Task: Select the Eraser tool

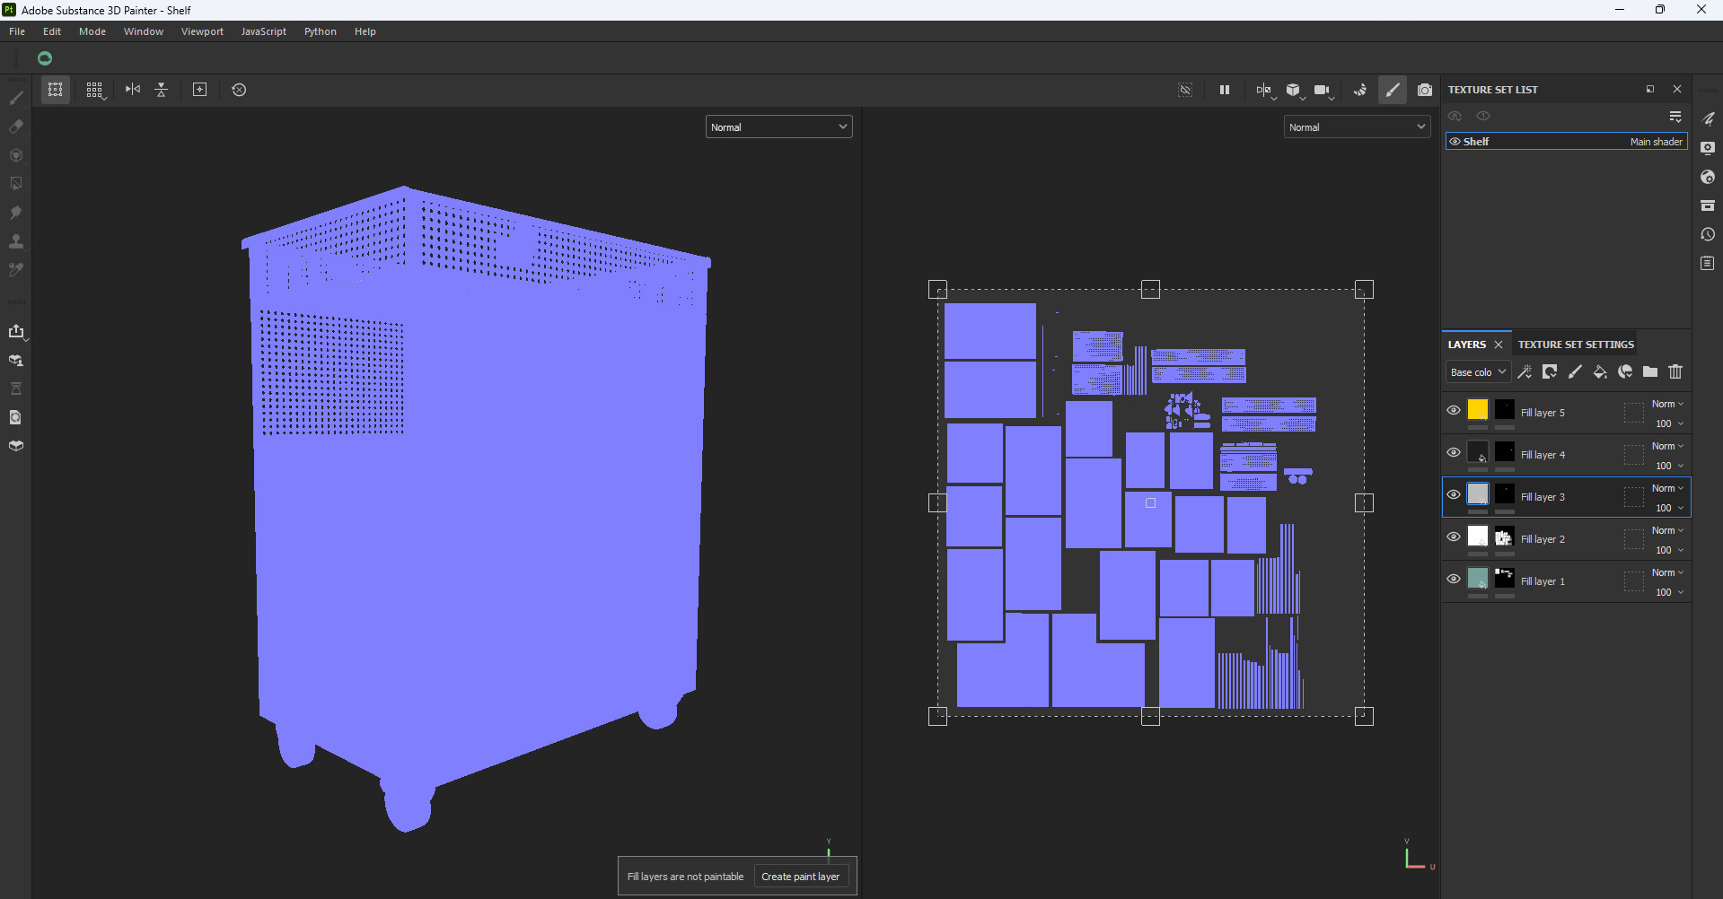Action: coord(16,127)
